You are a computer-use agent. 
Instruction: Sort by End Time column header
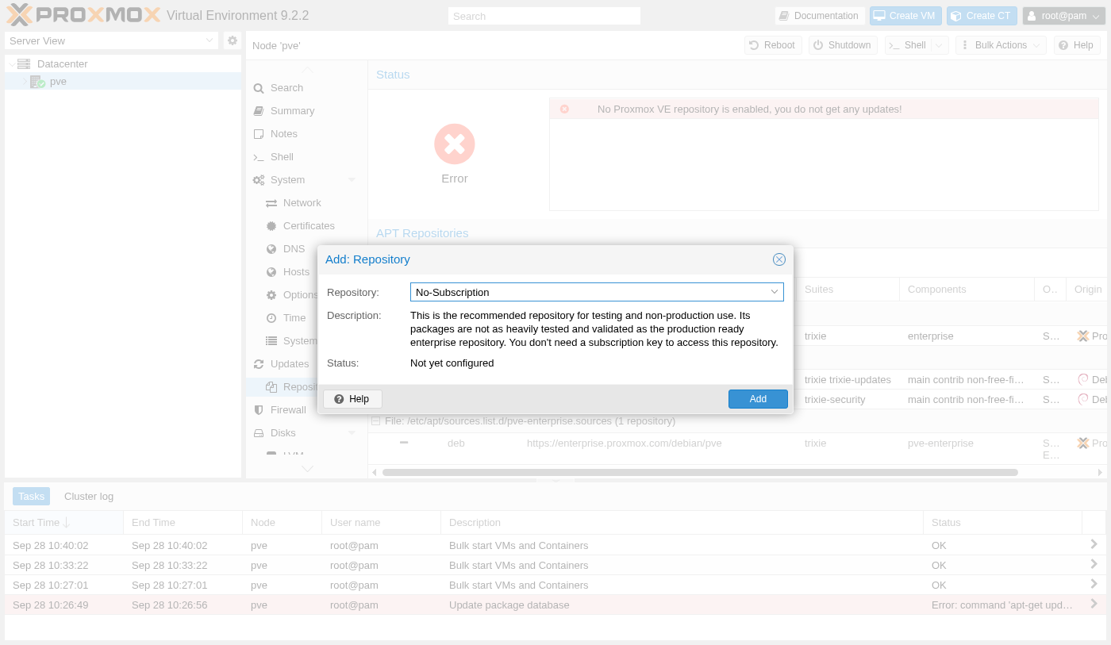click(183, 523)
